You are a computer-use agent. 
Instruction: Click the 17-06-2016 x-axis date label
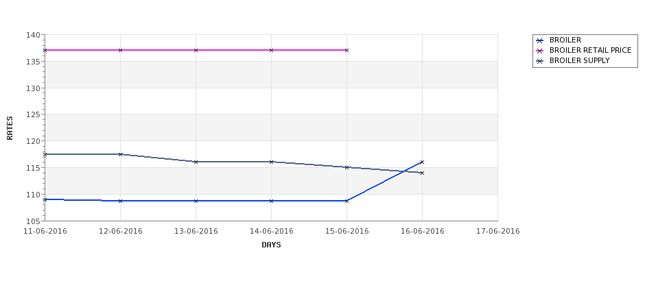[x=498, y=232]
